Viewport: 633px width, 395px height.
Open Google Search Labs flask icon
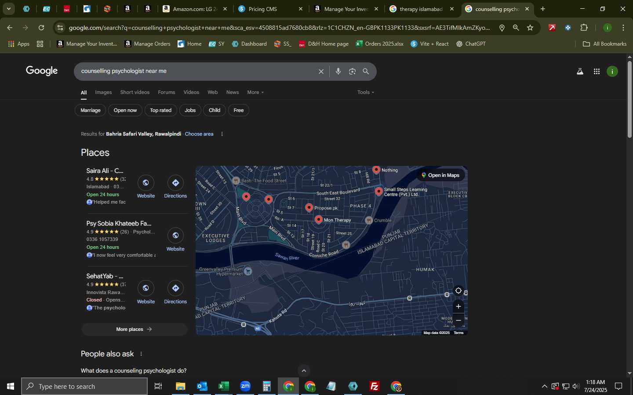point(580,72)
